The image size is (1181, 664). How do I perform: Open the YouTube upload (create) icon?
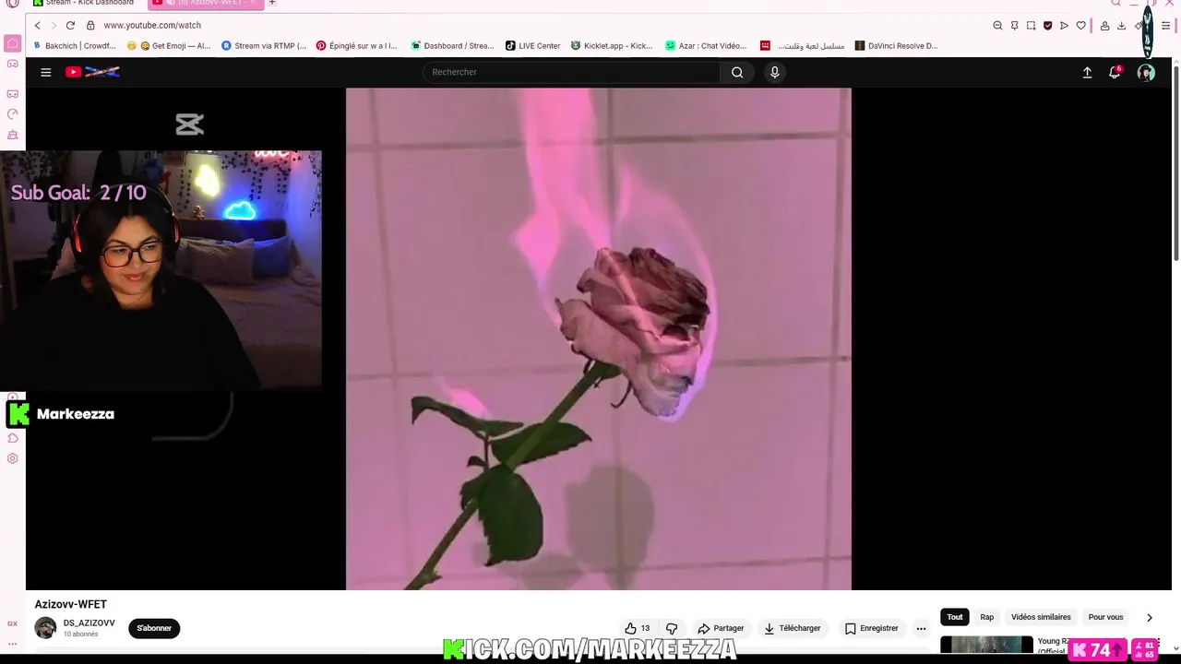tap(1087, 72)
